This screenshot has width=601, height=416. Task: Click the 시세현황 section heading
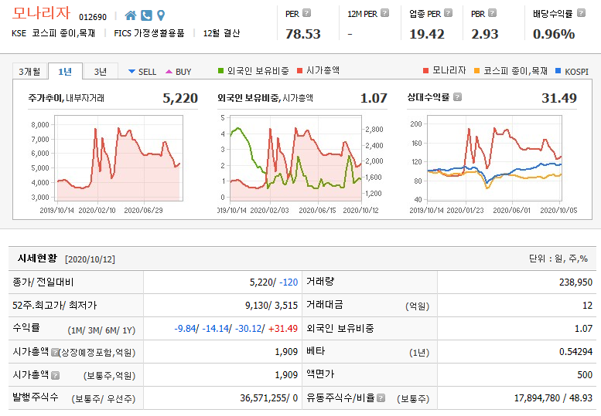click(x=37, y=258)
